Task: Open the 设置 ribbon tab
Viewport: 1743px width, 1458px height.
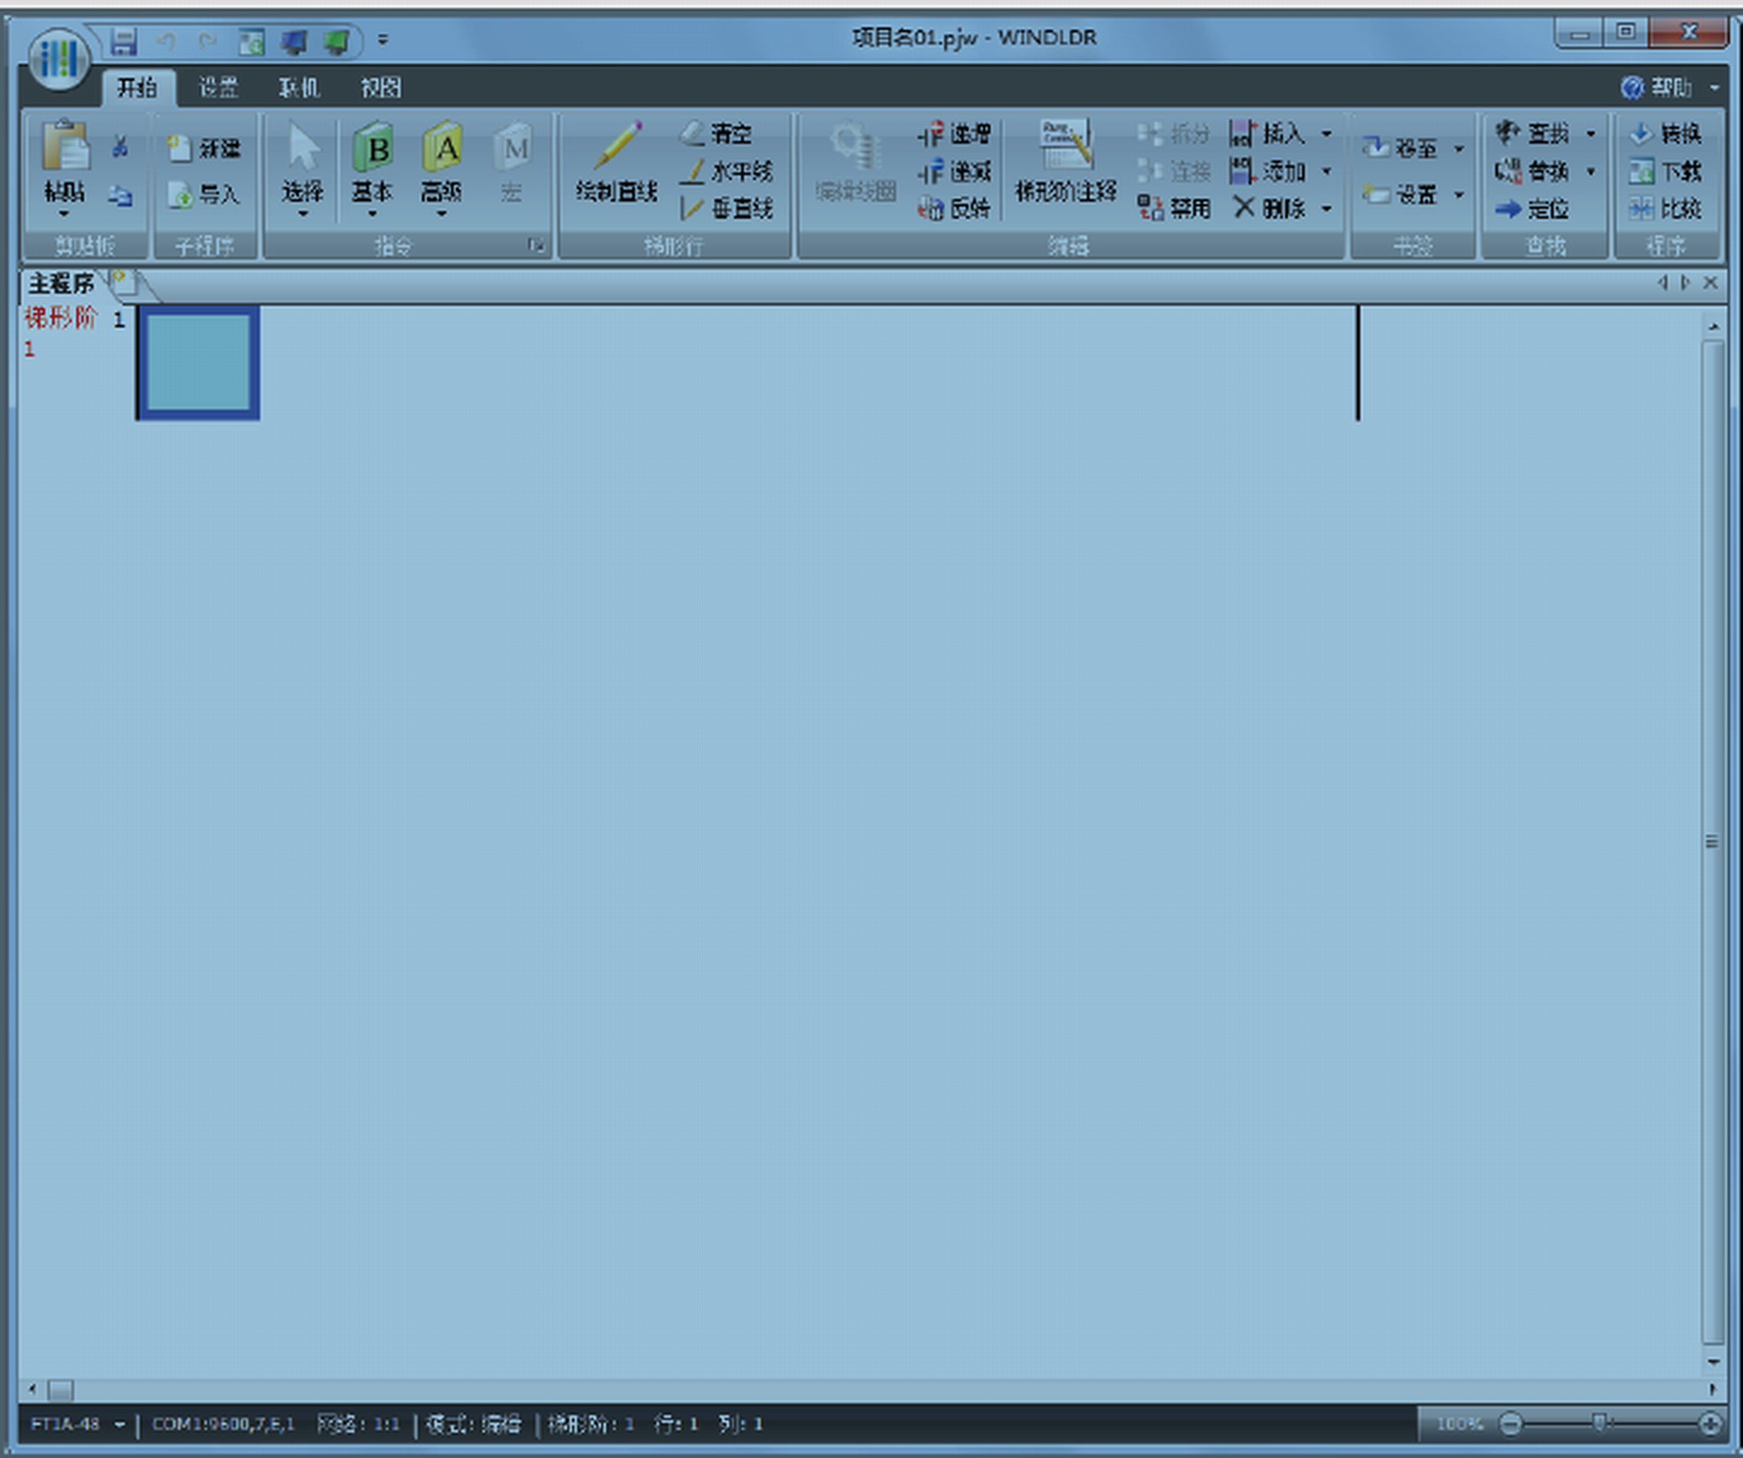Action: coord(219,87)
